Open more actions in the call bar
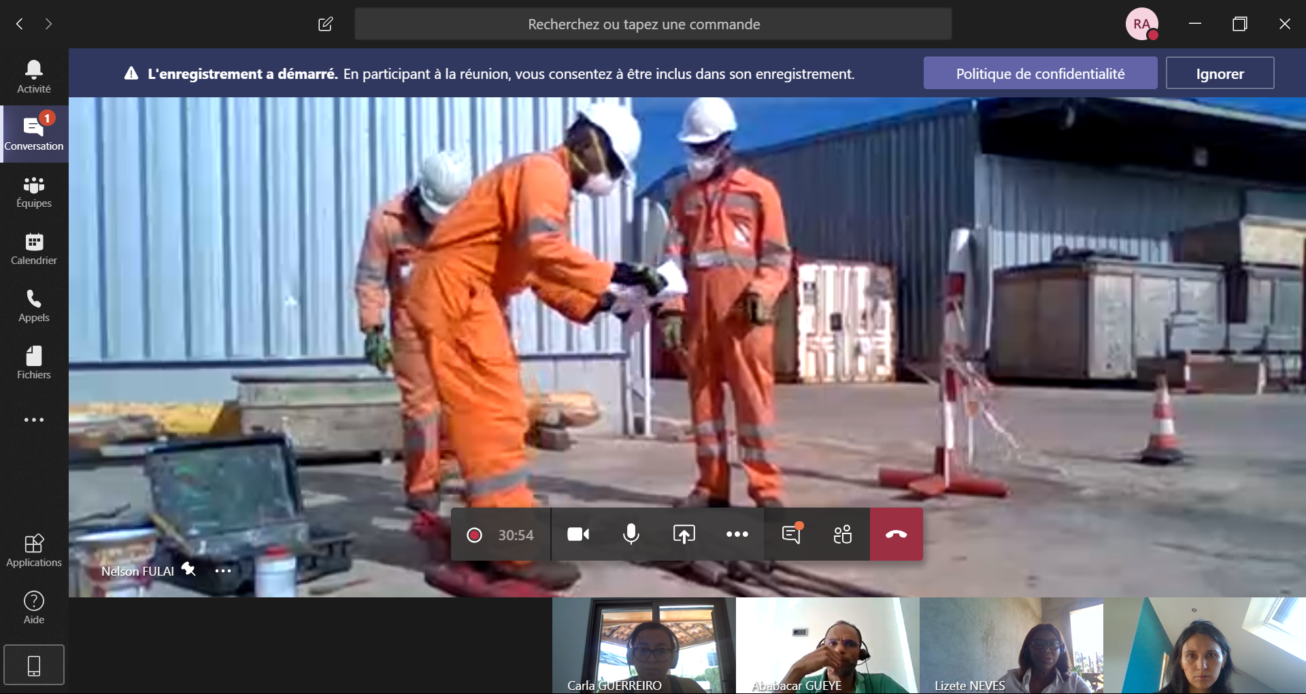This screenshot has width=1306, height=694. [x=737, y=535]
